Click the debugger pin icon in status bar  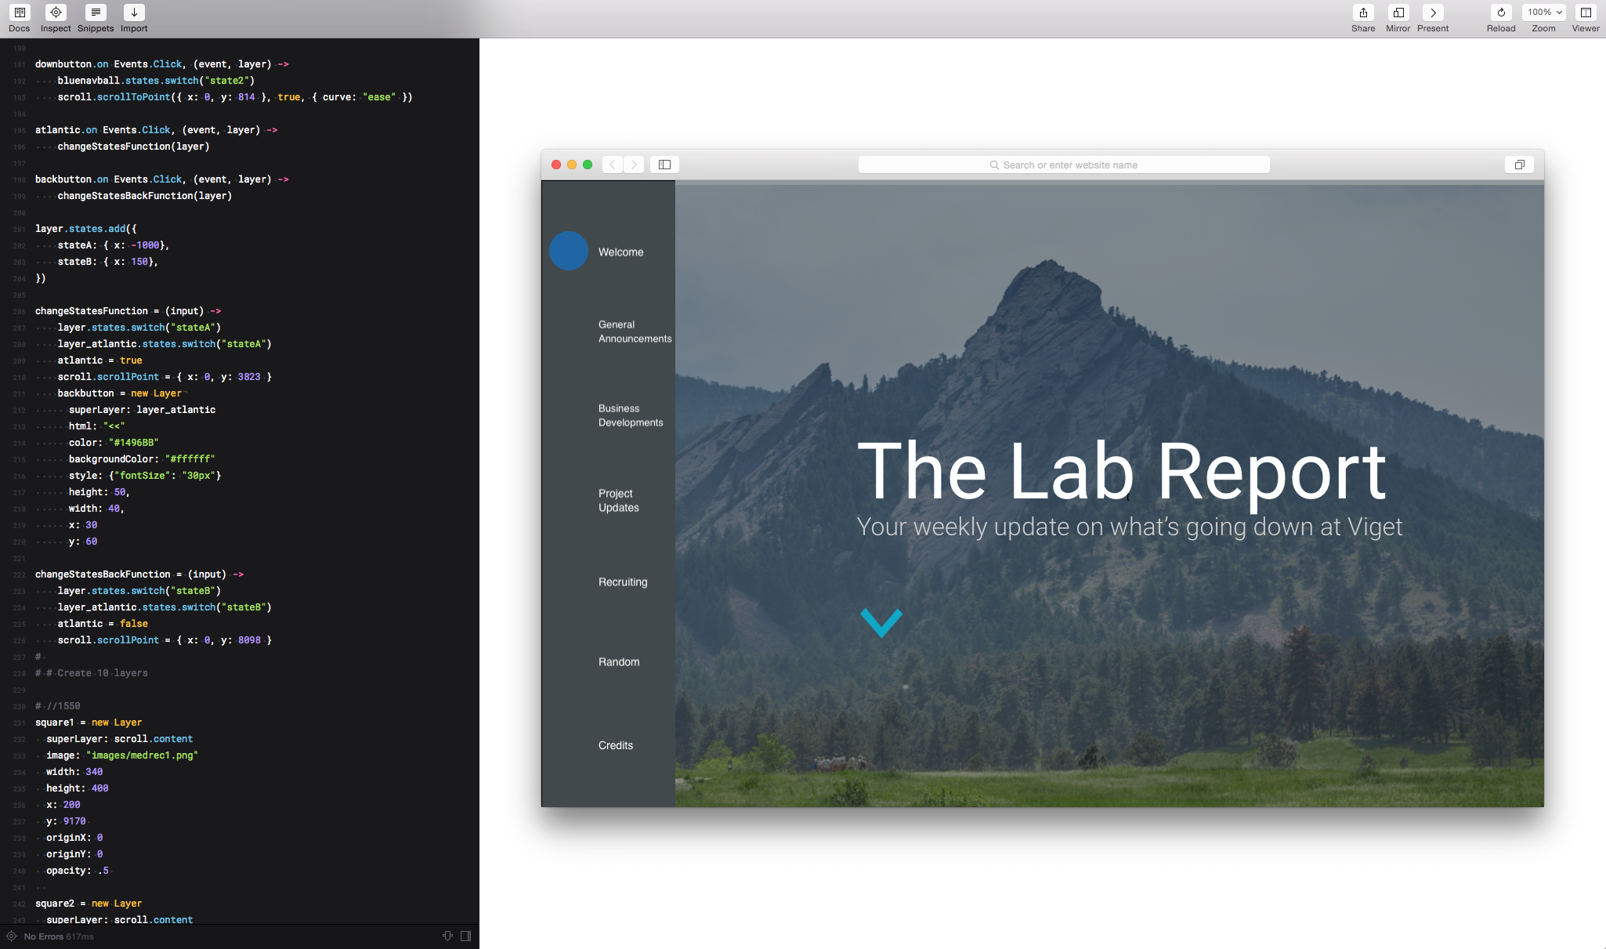tap(447, 936)
